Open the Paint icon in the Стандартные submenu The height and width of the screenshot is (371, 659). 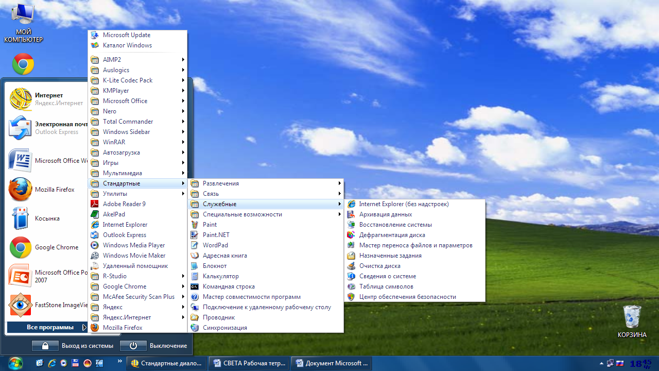pos(194,225)
